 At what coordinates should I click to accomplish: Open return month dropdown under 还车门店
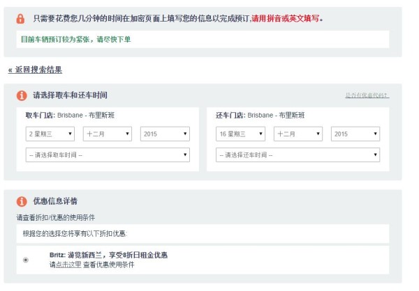pos(298,134)
